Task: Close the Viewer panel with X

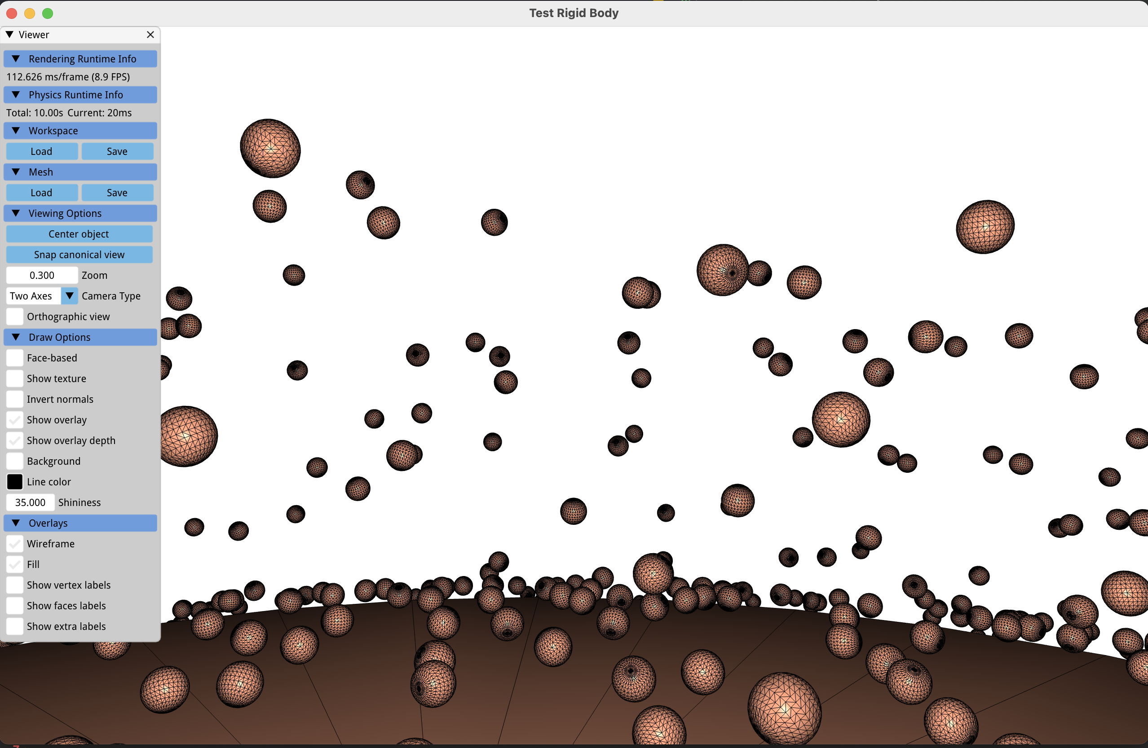Action: (x=150, y=35)
